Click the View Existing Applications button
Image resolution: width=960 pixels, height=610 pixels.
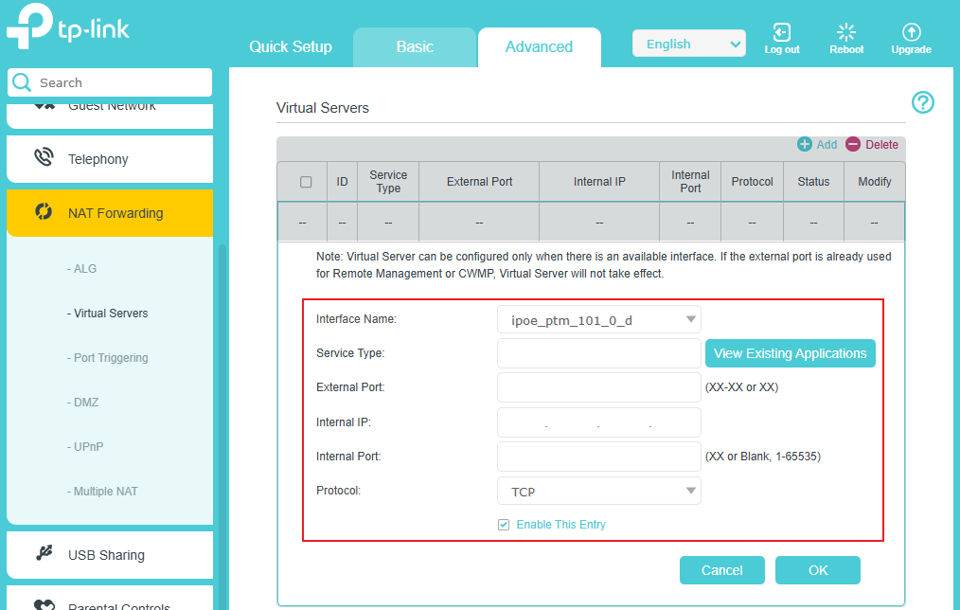coord(791,353)
